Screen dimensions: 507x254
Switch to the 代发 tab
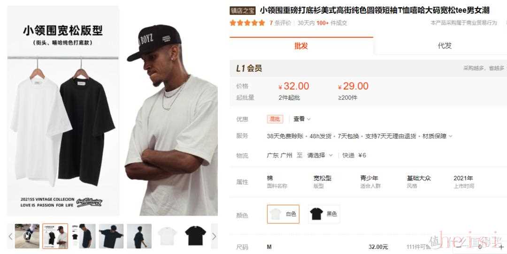(445, 46)
